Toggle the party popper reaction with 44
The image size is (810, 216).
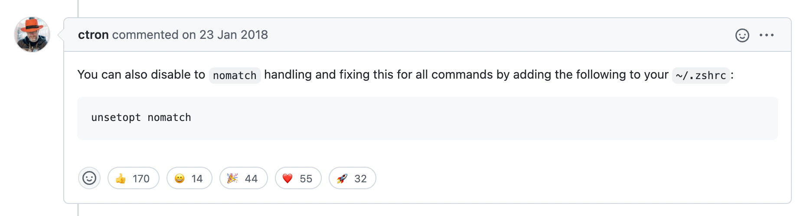click(x=244, y=178)
